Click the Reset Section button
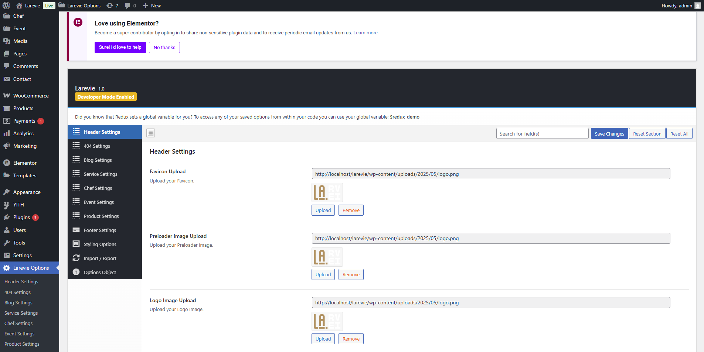 (647, 134)
